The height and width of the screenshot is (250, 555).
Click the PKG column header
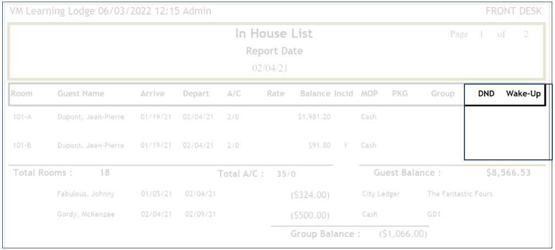400,93
